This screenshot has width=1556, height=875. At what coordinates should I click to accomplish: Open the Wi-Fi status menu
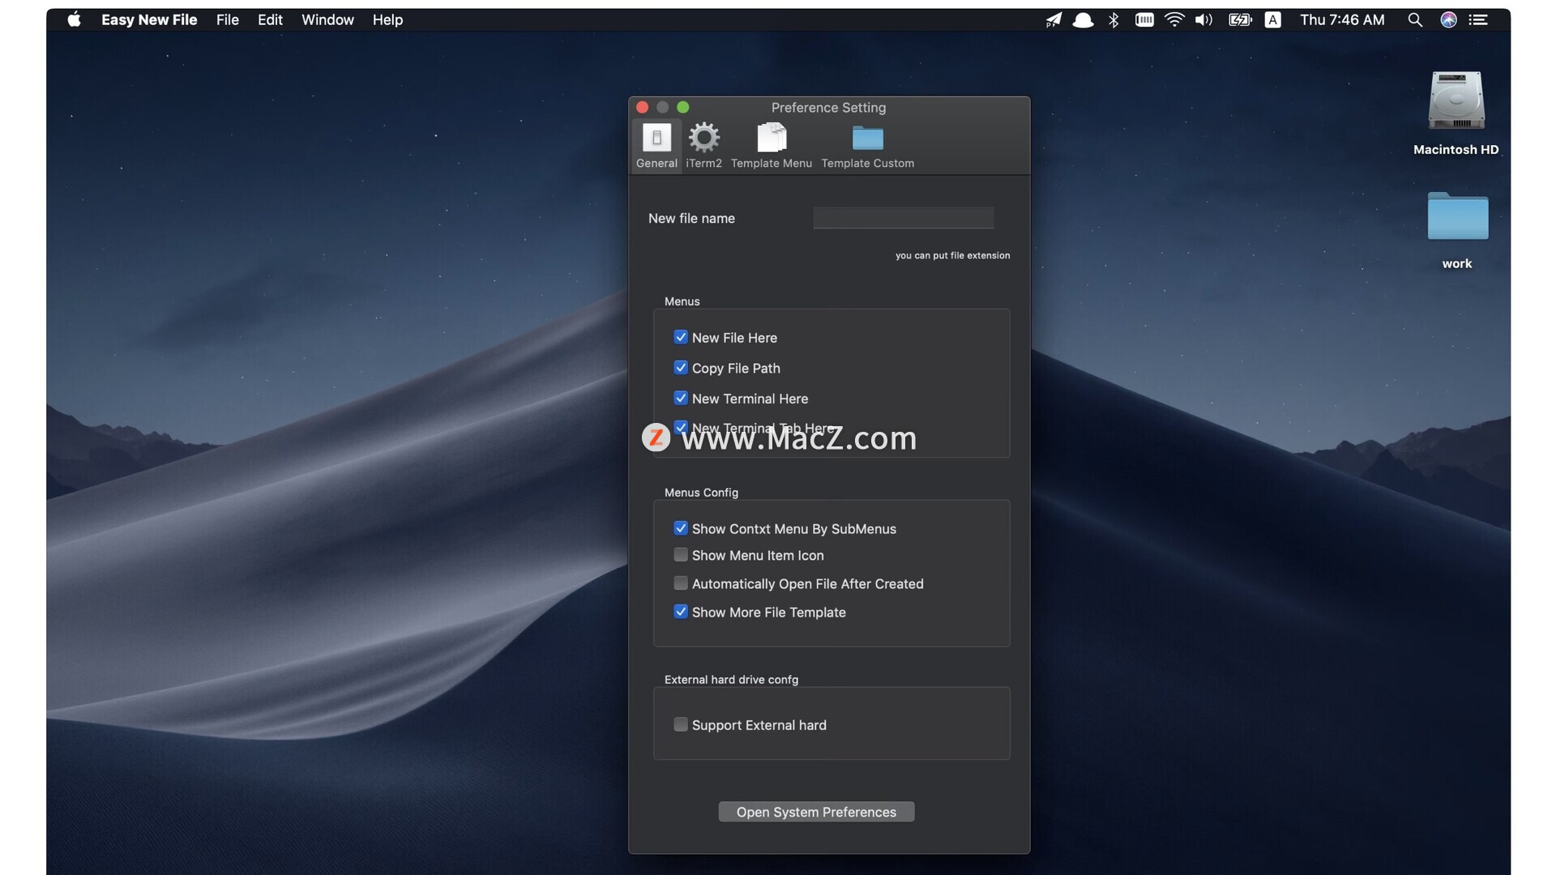[x=1174, y=20]
